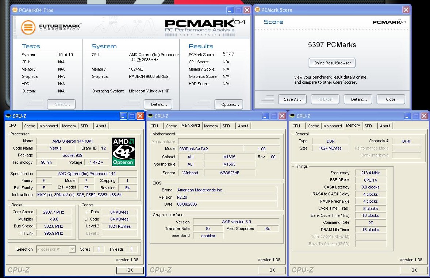Click the Mainboard CPU-Z window title icon
The image size is (430, 278).
150,116
